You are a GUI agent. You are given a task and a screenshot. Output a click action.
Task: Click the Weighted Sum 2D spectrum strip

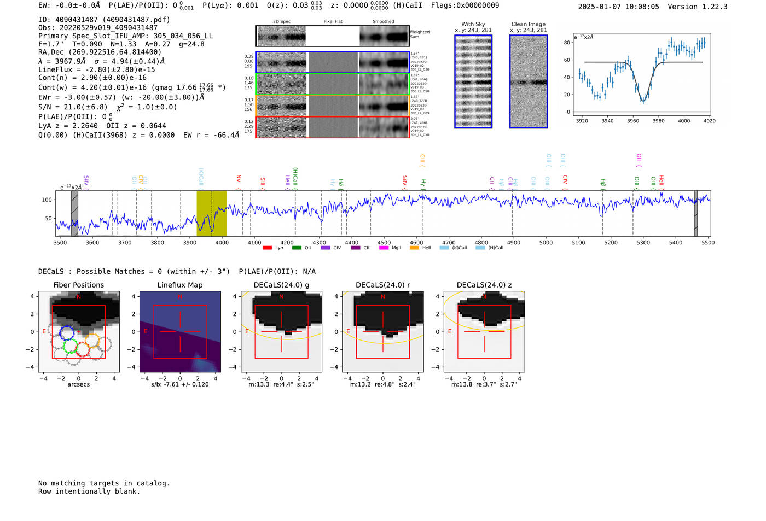(332, 36)
